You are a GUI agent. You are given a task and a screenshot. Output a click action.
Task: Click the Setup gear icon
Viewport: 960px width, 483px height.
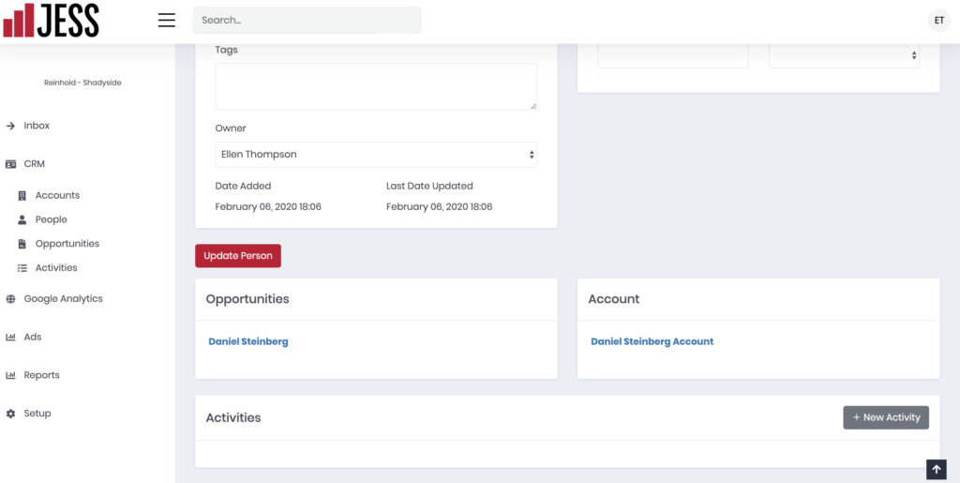pos(10,414)
